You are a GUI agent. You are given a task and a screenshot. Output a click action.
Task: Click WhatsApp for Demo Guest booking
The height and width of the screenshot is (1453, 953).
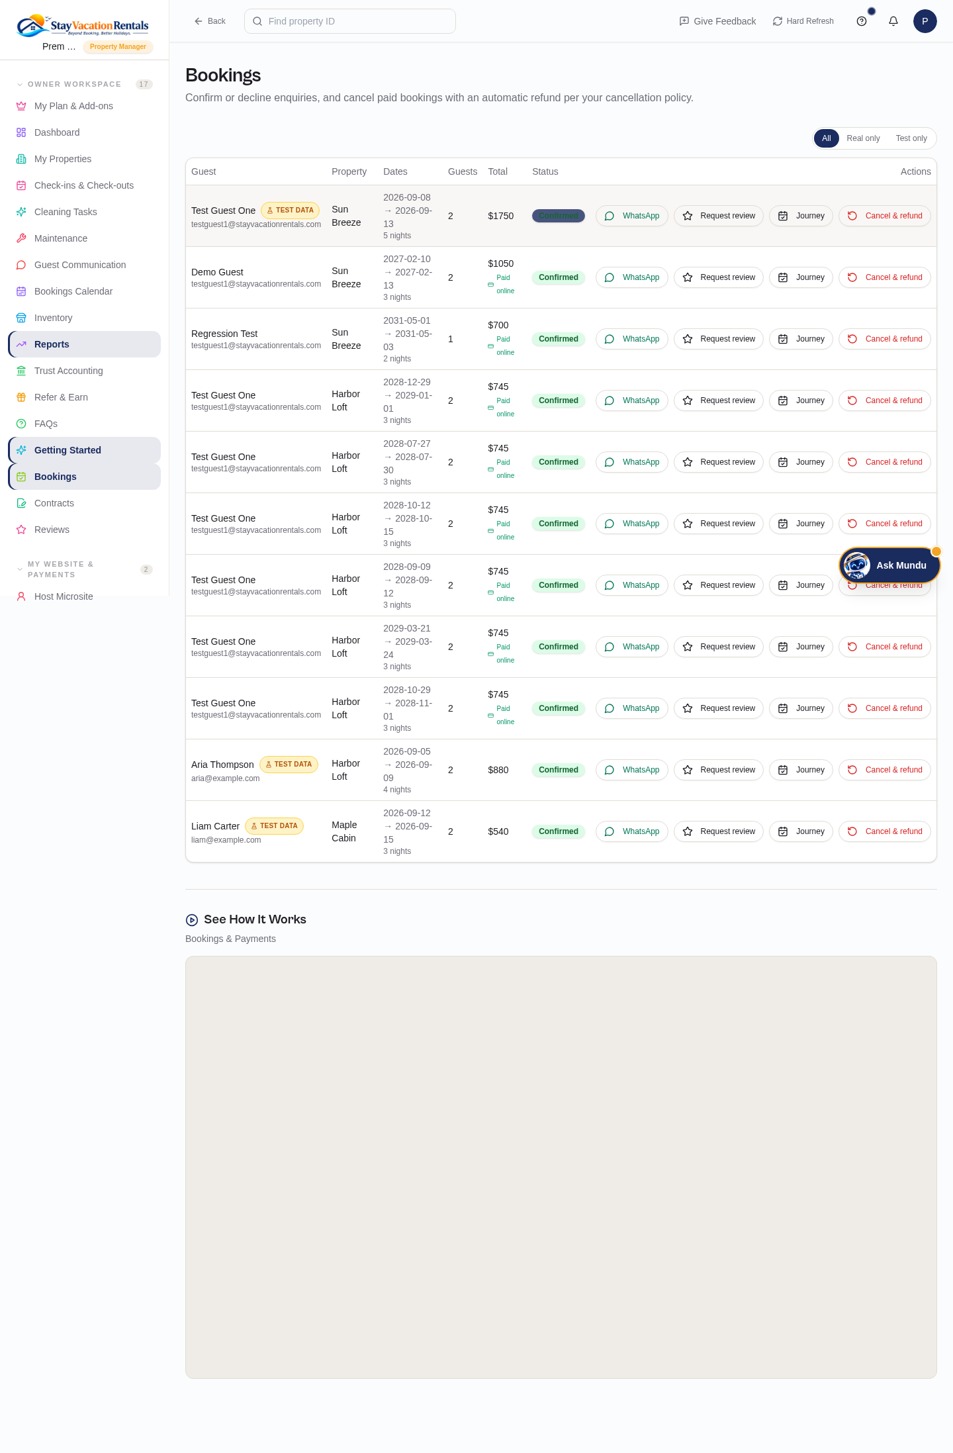click(x=632, y=277)
